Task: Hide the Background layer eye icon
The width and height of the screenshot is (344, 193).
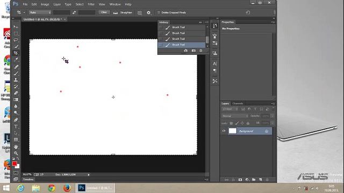Action: coord(224,131)
